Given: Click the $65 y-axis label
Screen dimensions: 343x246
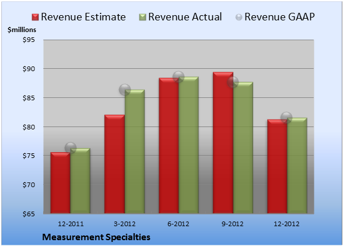Looking at the screenshot, I should [29, 214].
